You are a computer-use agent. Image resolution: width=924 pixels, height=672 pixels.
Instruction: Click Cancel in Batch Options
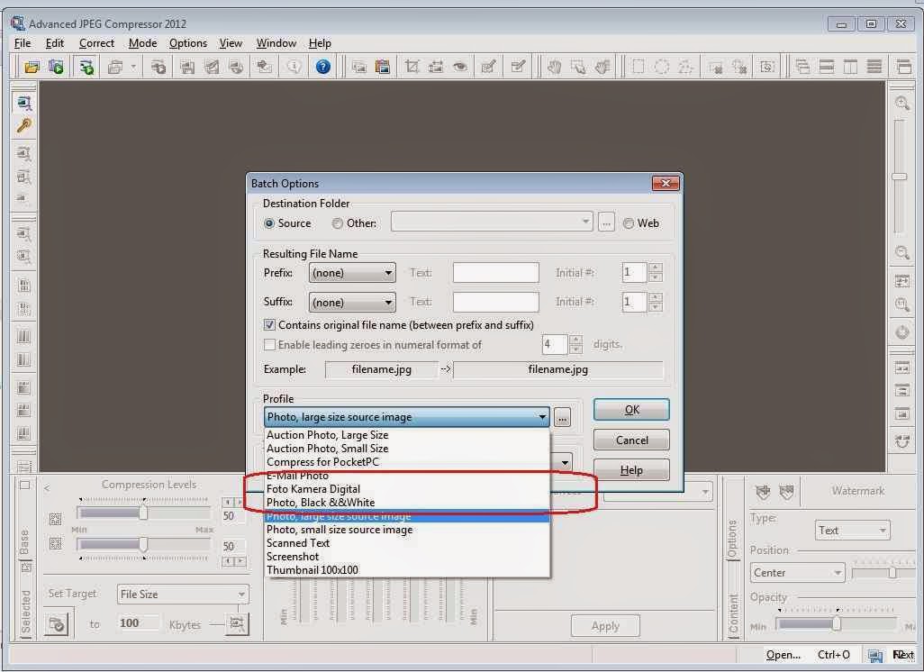(x=631, y=440)
